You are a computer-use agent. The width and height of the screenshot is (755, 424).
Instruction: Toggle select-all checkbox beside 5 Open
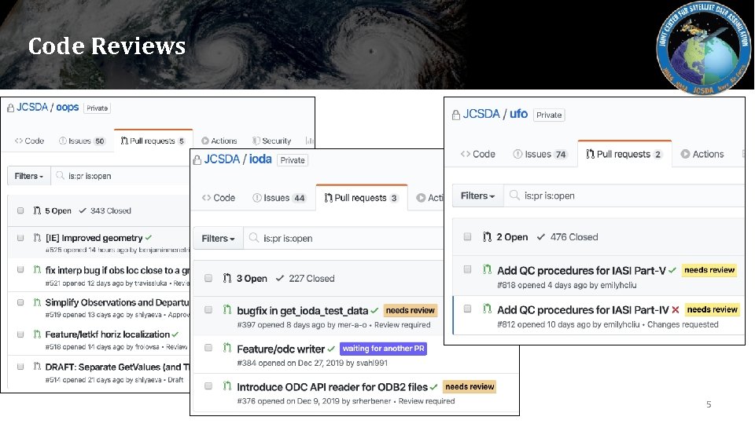pyautogui.click(x=20, y=210)
